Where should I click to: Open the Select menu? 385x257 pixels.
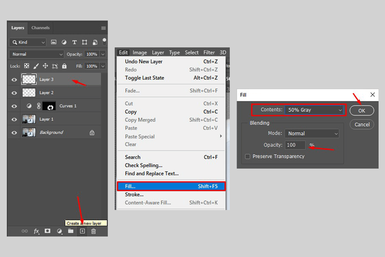click(192, 52)
